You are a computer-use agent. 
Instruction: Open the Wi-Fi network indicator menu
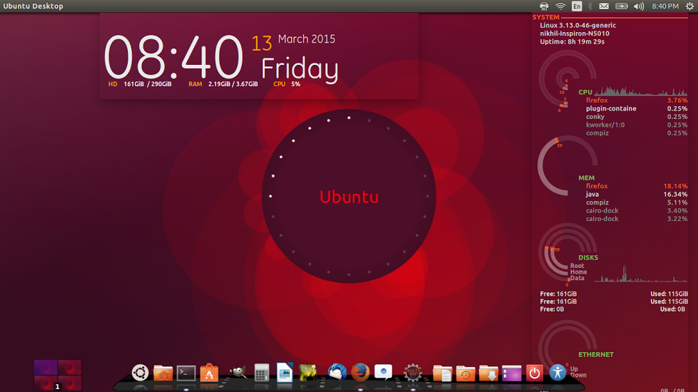point(560,6)
